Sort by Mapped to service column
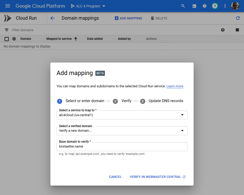This screenshot has height=195, width=244. (59, 39)
